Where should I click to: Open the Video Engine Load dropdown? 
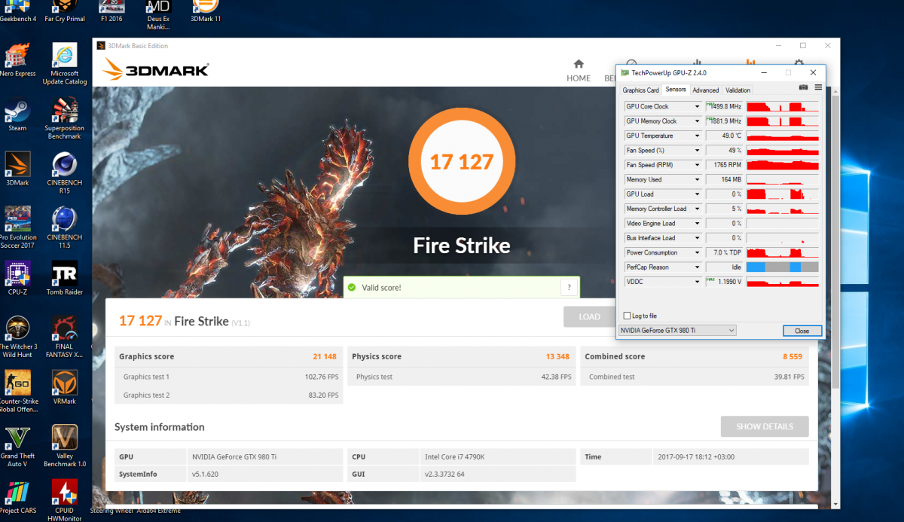pyautogui.click(x=698, y=224)
